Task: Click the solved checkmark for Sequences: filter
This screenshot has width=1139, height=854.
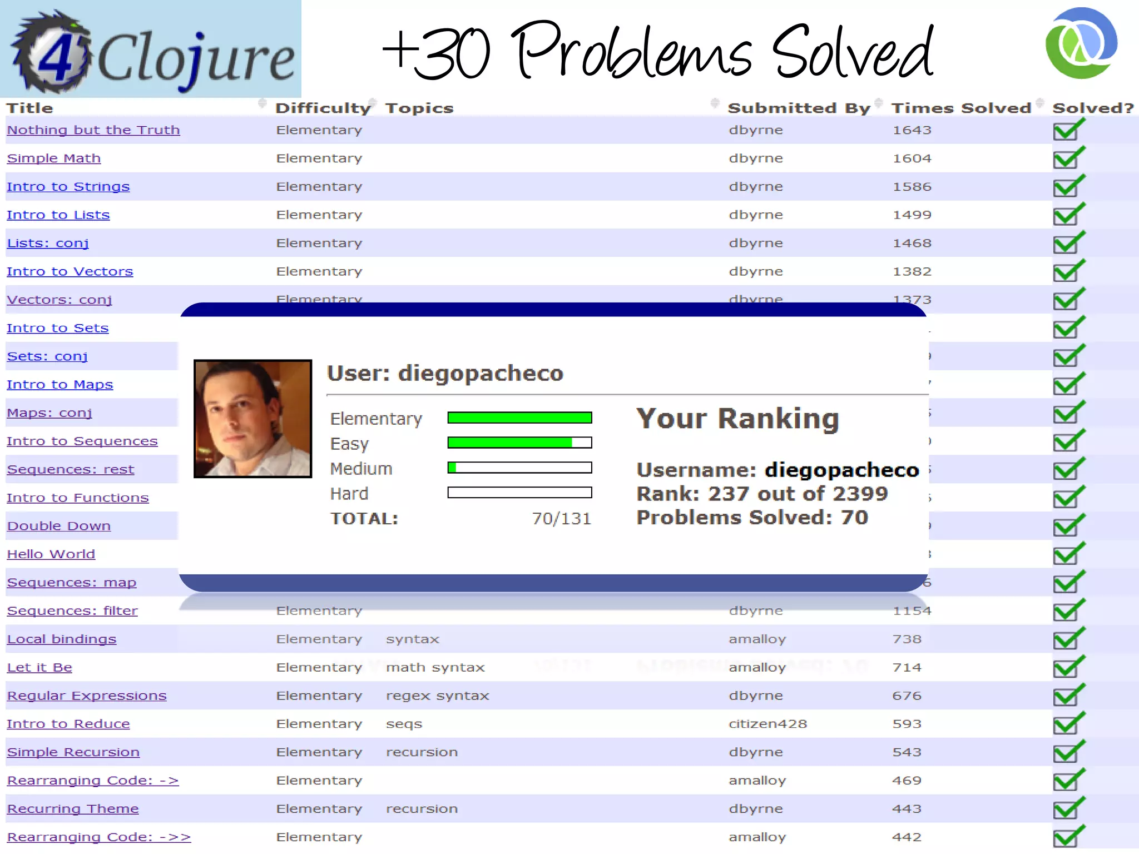Action: click(1069, 611)
